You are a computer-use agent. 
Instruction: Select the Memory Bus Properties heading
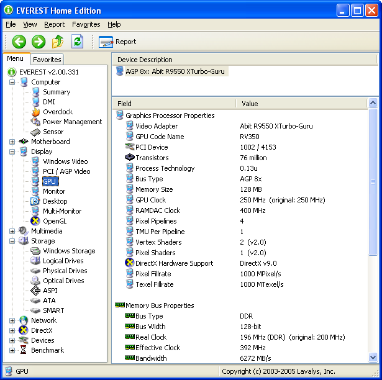pos(160,305)
